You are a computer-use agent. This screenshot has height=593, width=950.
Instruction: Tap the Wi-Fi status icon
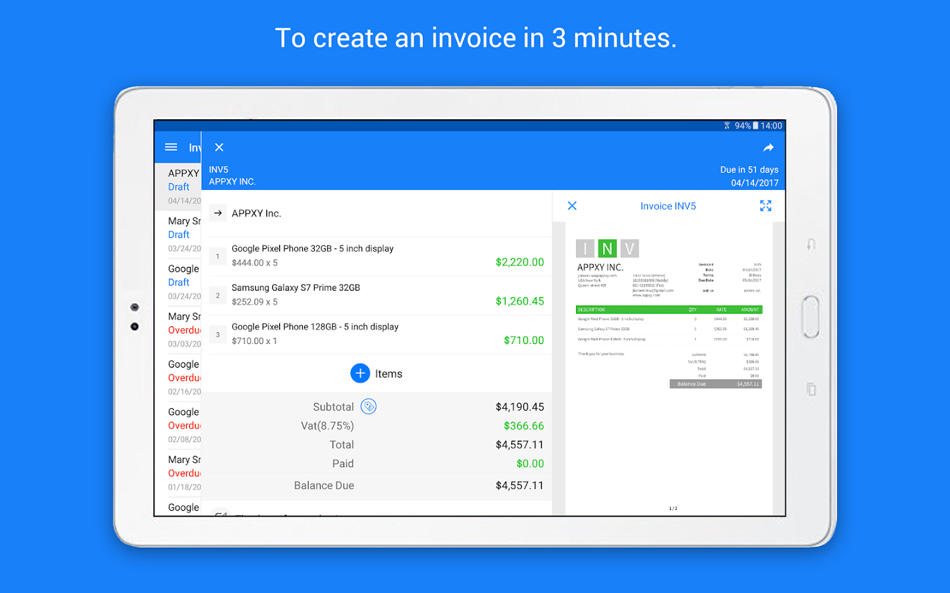pos(727,125)
